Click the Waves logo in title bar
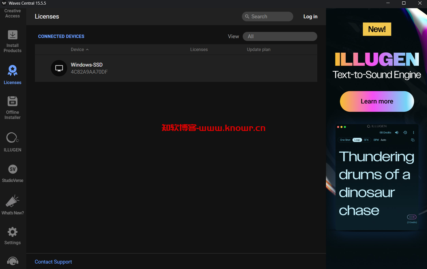This screenshot has height=269, width=427. pos(4,3)
